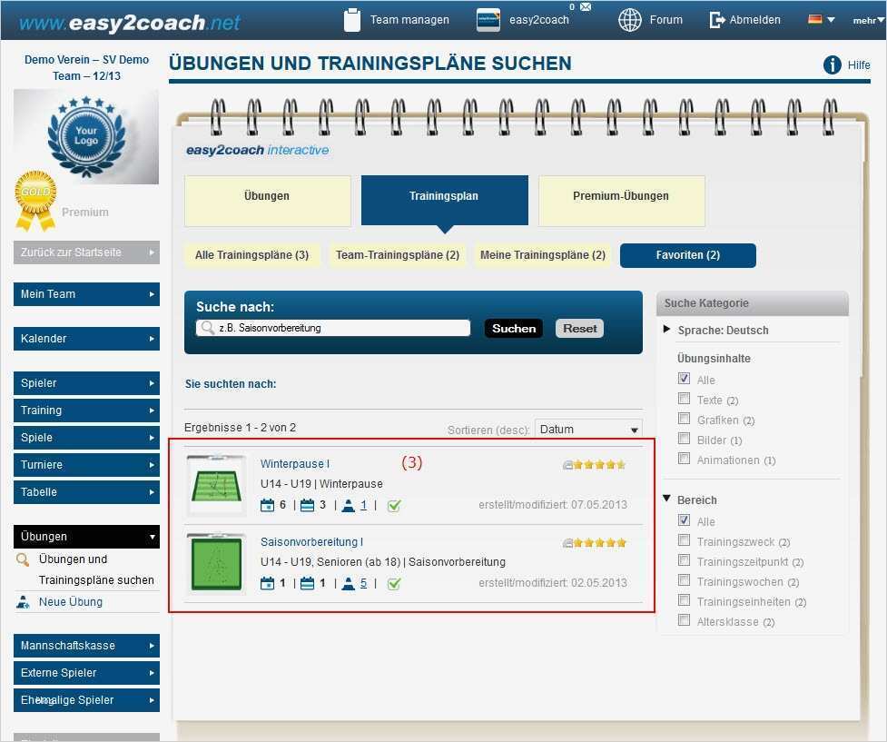Screen dimensions: 887x742
Task: Click the Reset button
Action: (580, 328)
